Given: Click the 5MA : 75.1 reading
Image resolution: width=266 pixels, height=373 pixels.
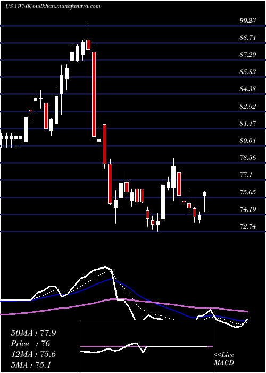Looking at the screenshot, I should (x=31, y=365).
